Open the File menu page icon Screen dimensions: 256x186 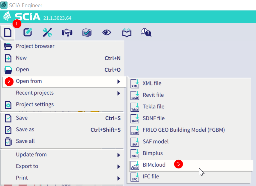click(8, 32)
